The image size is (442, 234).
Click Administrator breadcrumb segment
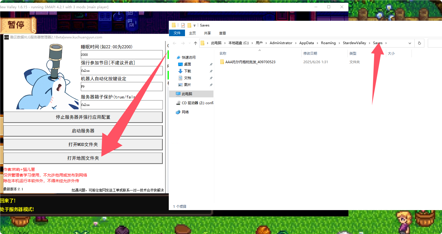tap(281, 43)
